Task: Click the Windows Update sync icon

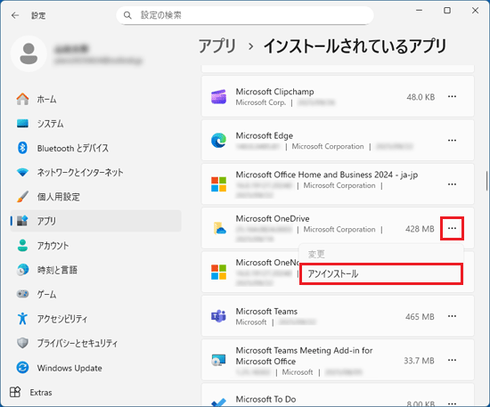Action: pyautogui.click(x=22, y=368)
